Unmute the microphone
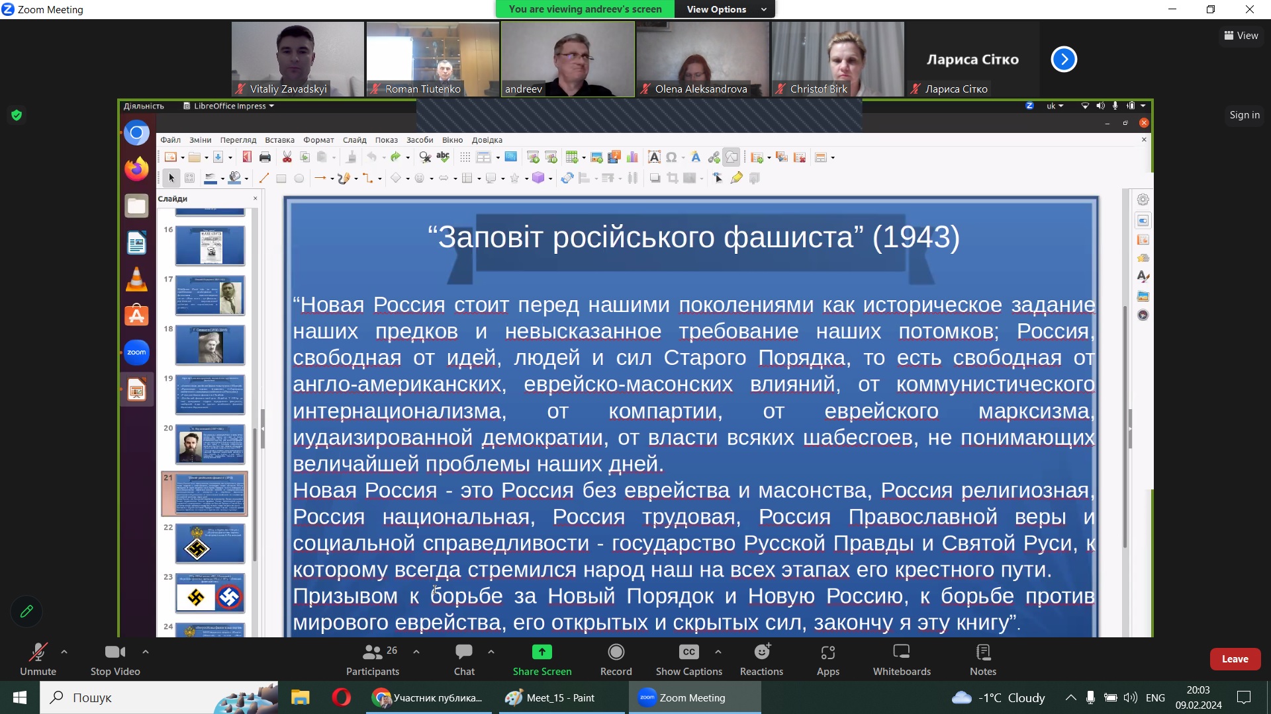The image size is (1271, 714). (x=38, y=659)
